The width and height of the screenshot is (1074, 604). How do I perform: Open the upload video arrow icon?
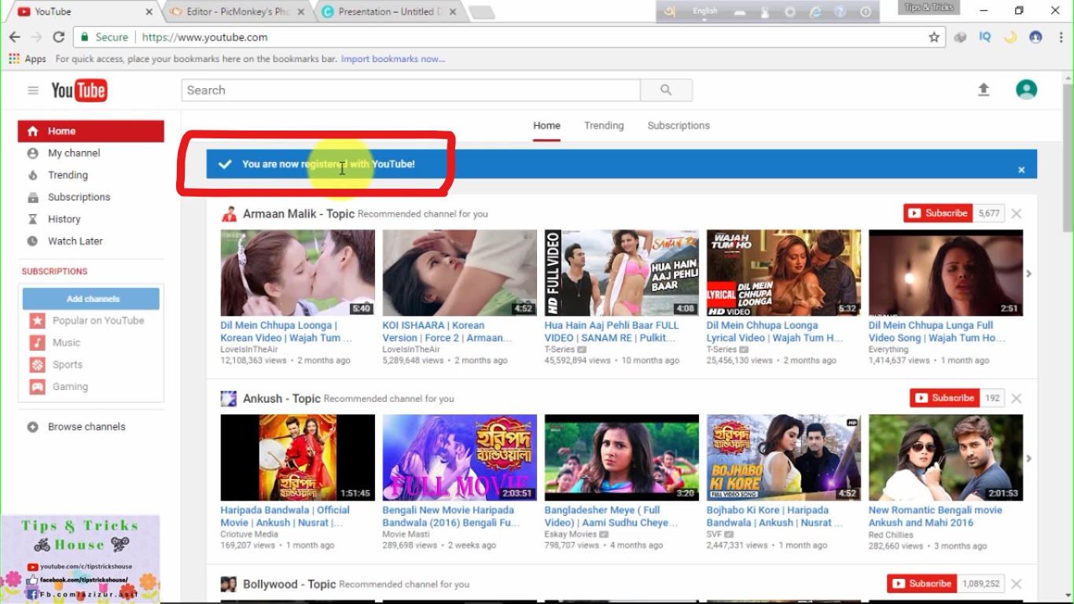984,90
